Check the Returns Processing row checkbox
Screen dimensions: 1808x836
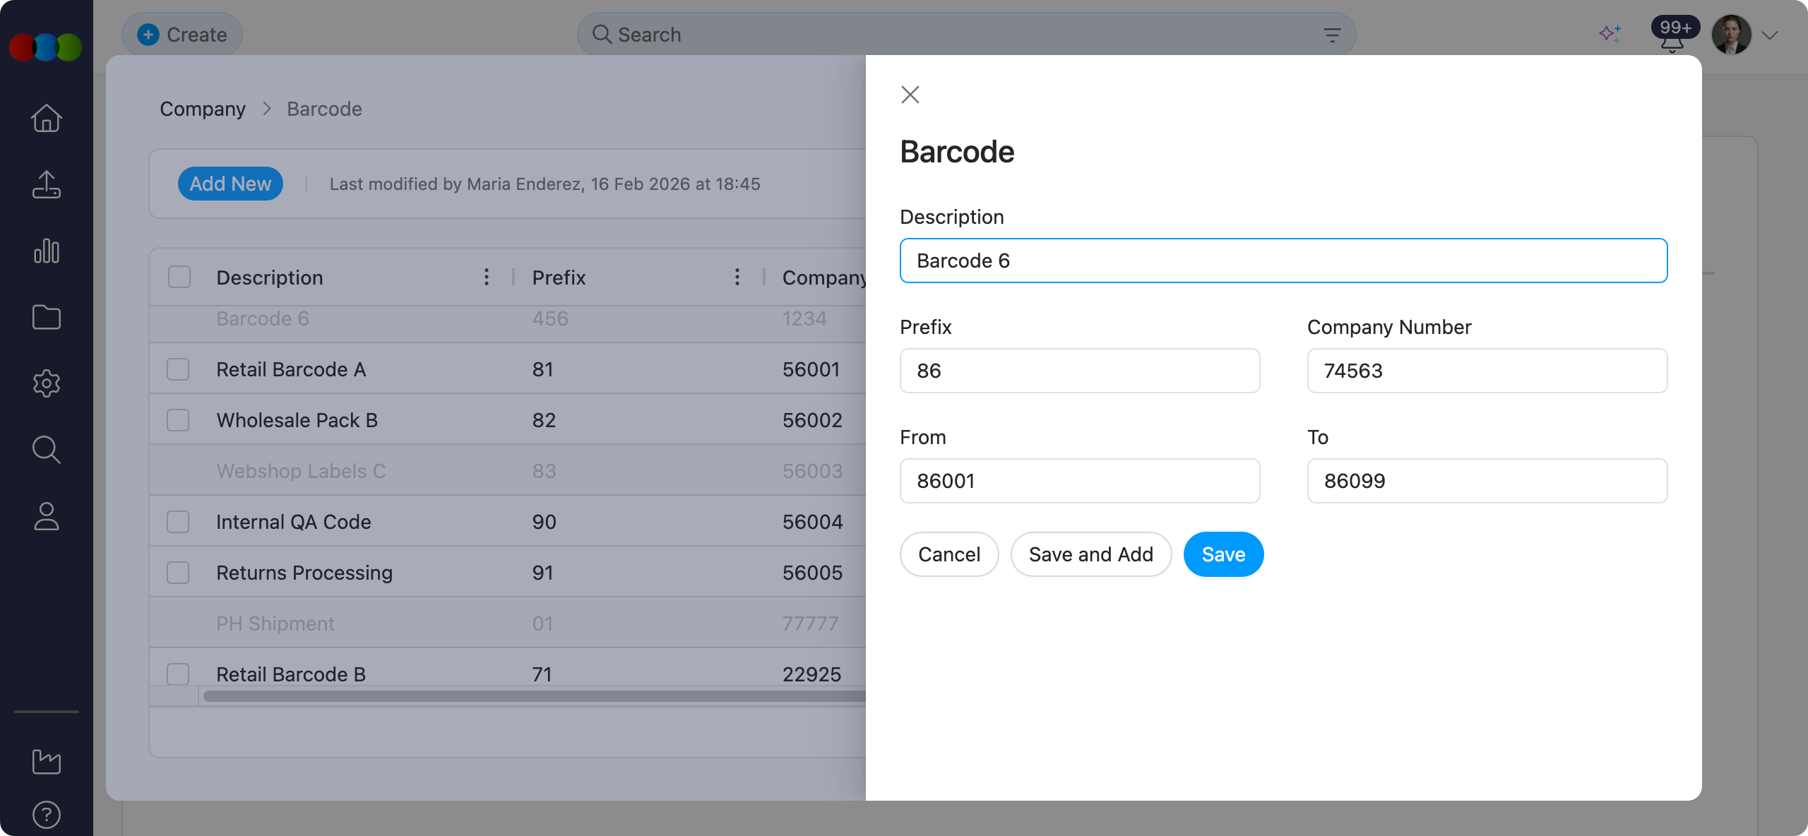[178, 572]
